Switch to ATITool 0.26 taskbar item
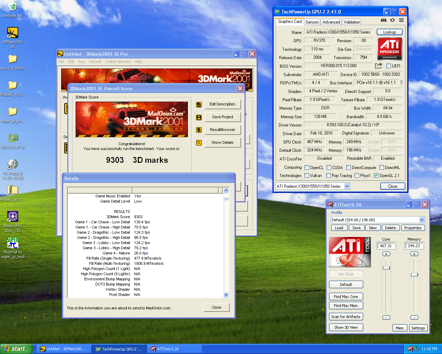442x354 pixels. coord(175,349)
